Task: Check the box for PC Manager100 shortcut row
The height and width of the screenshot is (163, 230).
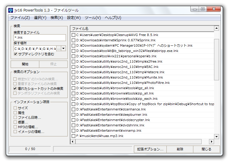Action: (x=73, y=45)
